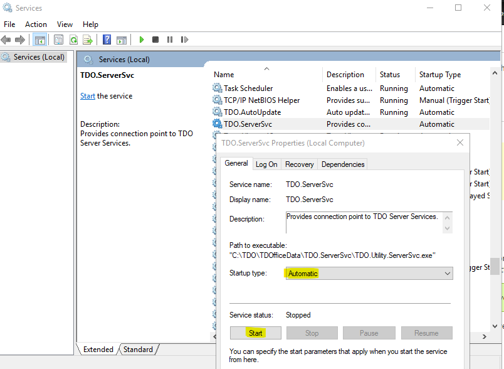This screenshot has height=369, width=504.
Task: Switch to the Standard view tab
Action: coord(137,350)
